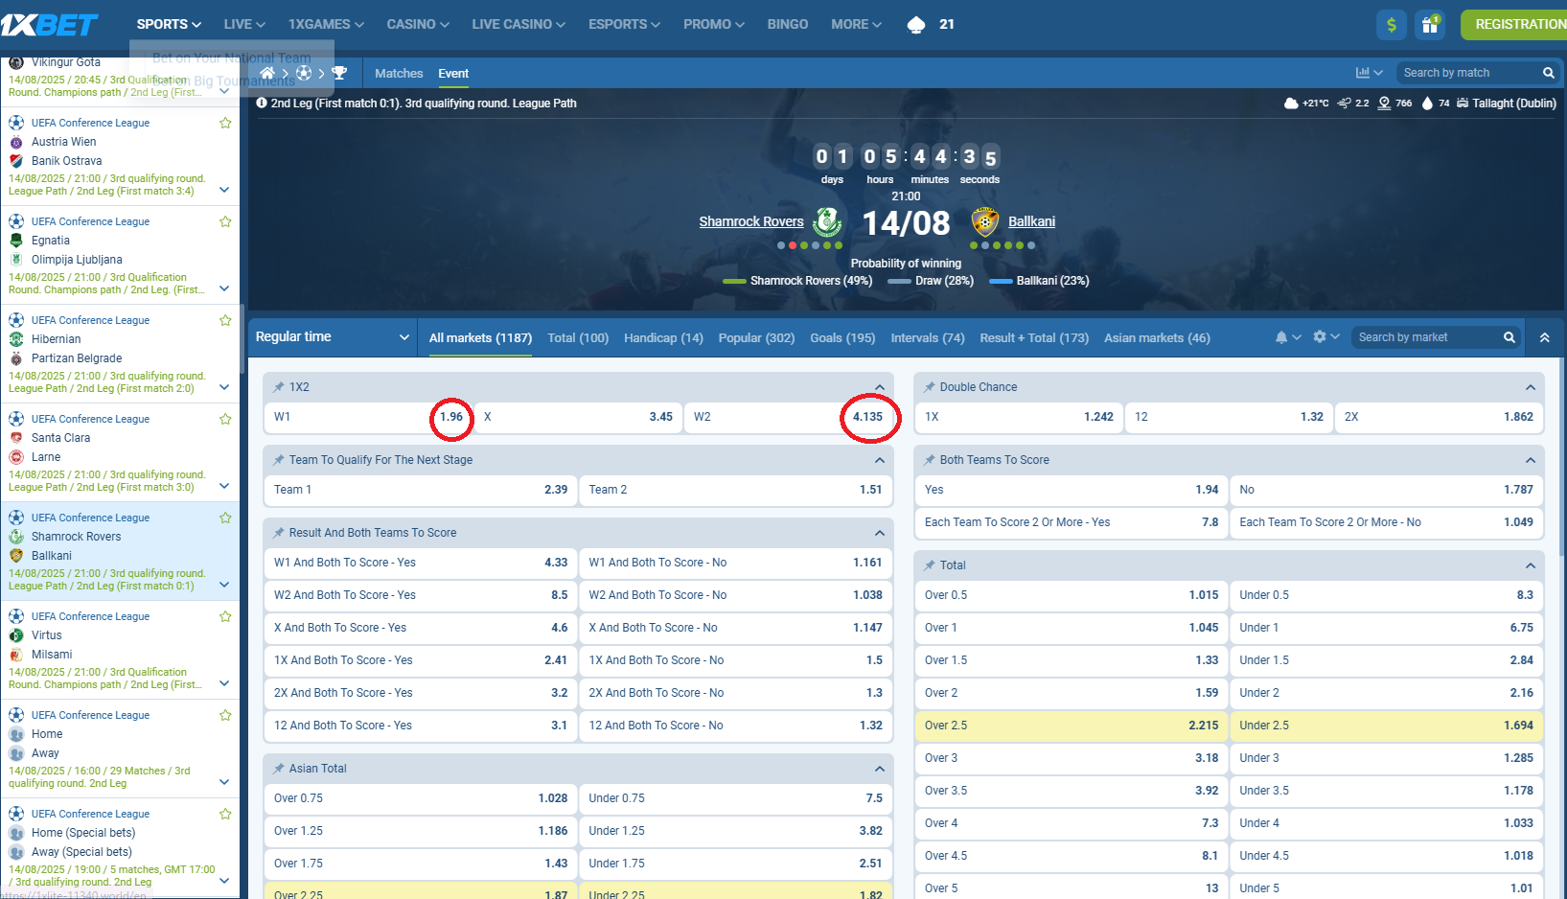Select the Goals (195) markets tab
Image resolution: width=1567 pixels, height=899 pixels.
pos(842,337)
